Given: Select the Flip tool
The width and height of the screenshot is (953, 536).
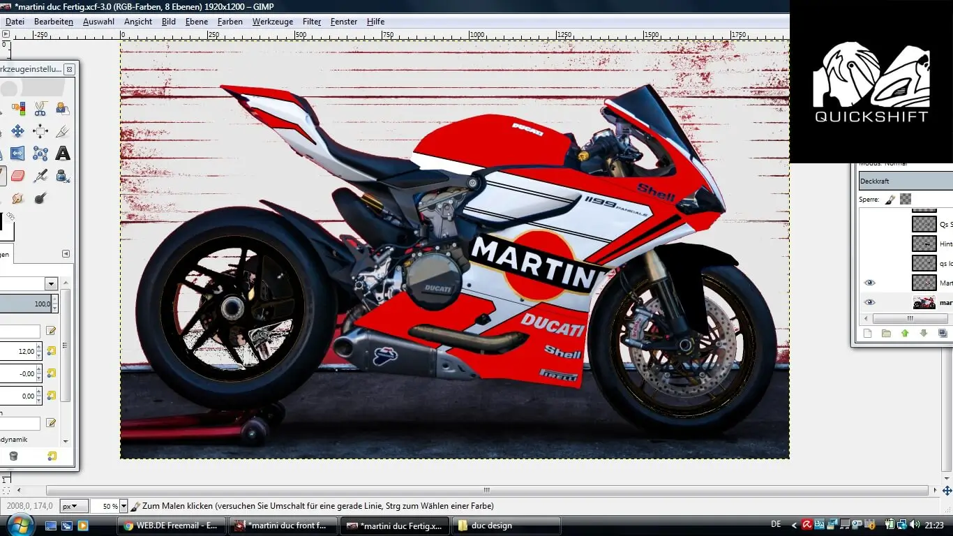Looking at the screenshot, I should 17,154.
